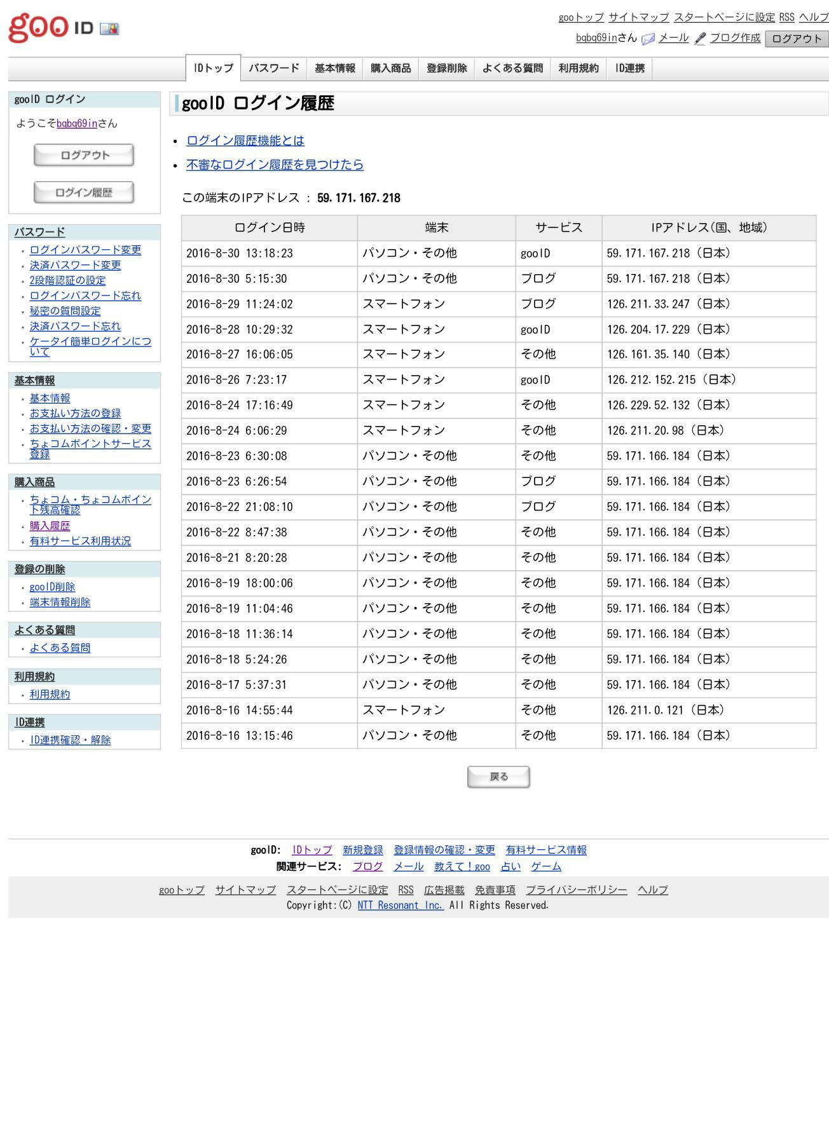
Task: Open the パスワード tab
Action: [273, 68]
